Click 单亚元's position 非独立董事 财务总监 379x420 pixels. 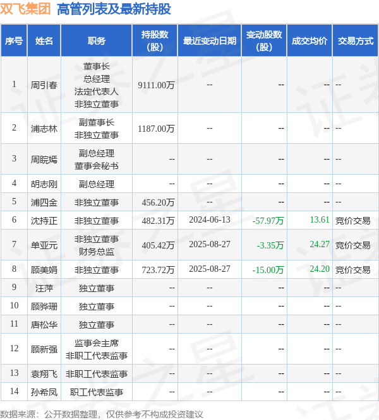97,245
